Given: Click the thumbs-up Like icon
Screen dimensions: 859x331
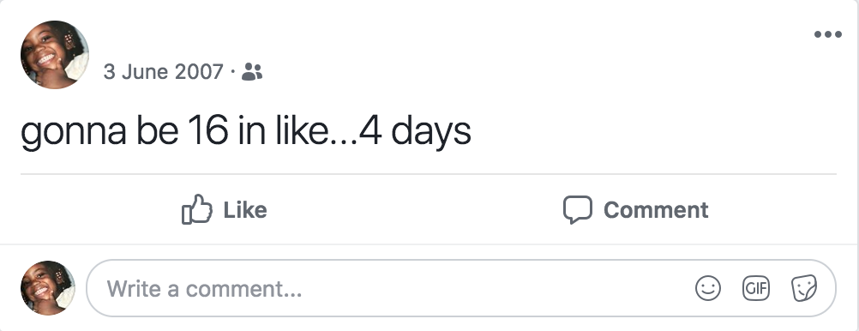Looking at the screenshot, I should click(x=196, y=209).
